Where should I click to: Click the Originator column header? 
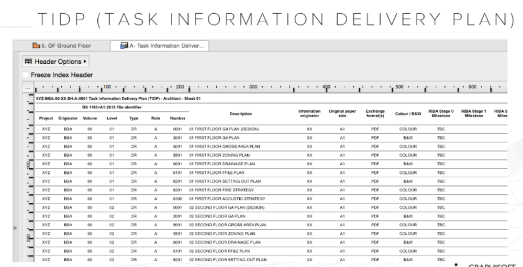[x=68, y=118]
